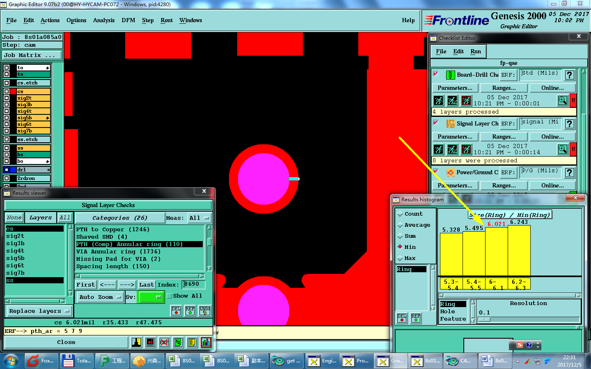This screenshot has width=591, height=369.
Task: Open Board-Drill results with magnifier icon
Action: (563, 100)
